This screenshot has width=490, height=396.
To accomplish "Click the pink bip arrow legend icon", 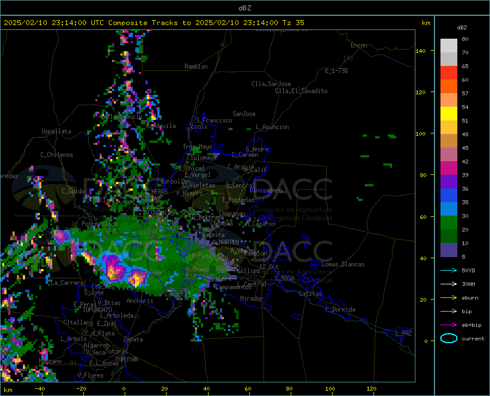I will pyautogui.click(x=449, y=312).
